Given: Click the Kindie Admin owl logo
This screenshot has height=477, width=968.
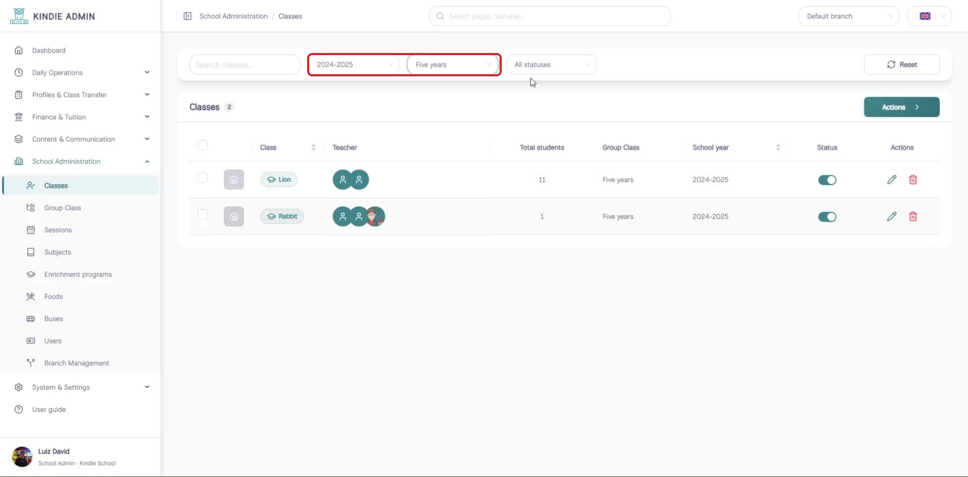Looking at the screenshot, I should pos(19,16).
